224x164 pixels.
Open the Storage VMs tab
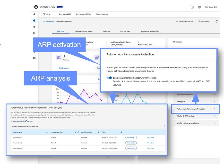125,31
